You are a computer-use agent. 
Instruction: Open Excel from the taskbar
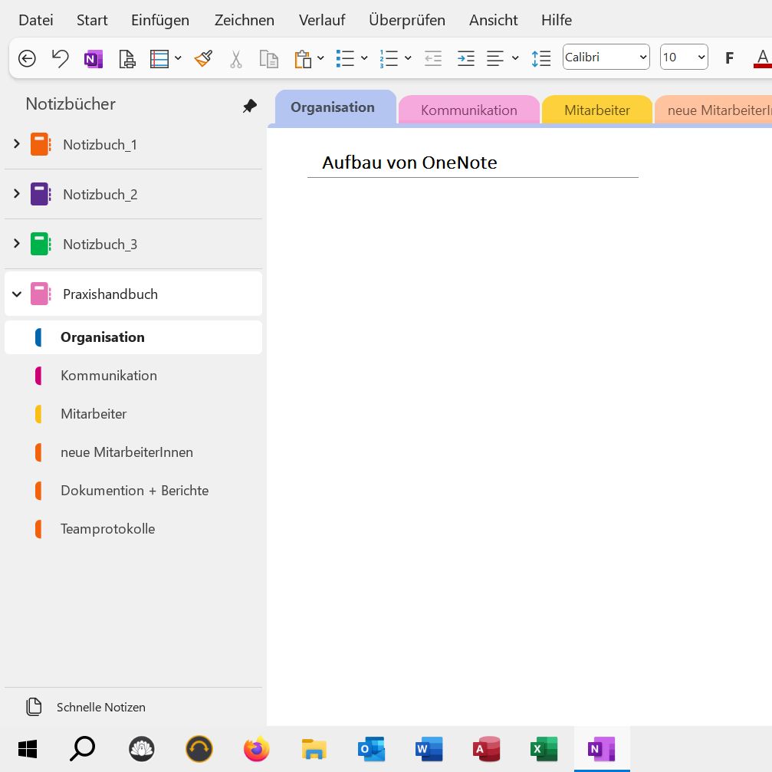(544, 749)
